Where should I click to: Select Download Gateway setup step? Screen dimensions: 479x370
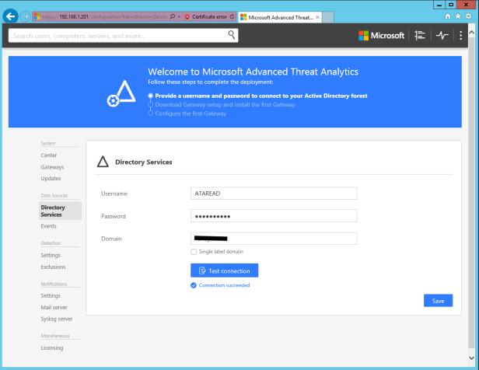225,105
